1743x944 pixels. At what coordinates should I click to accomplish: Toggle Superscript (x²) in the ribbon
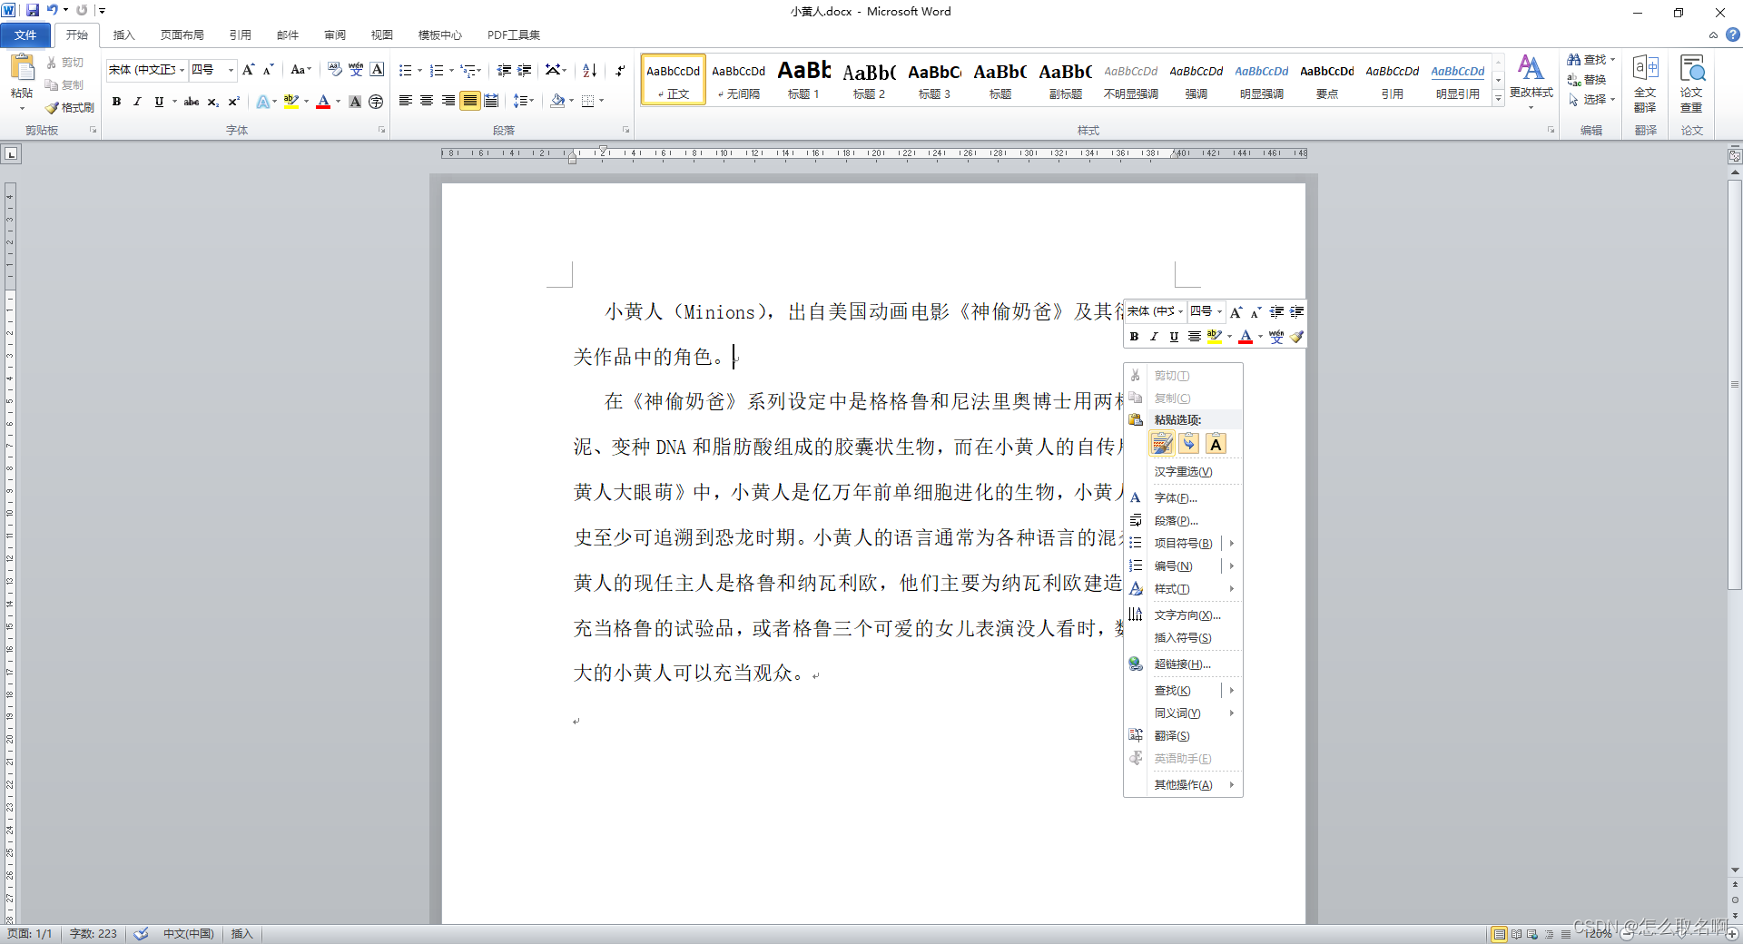pos(233,102)
